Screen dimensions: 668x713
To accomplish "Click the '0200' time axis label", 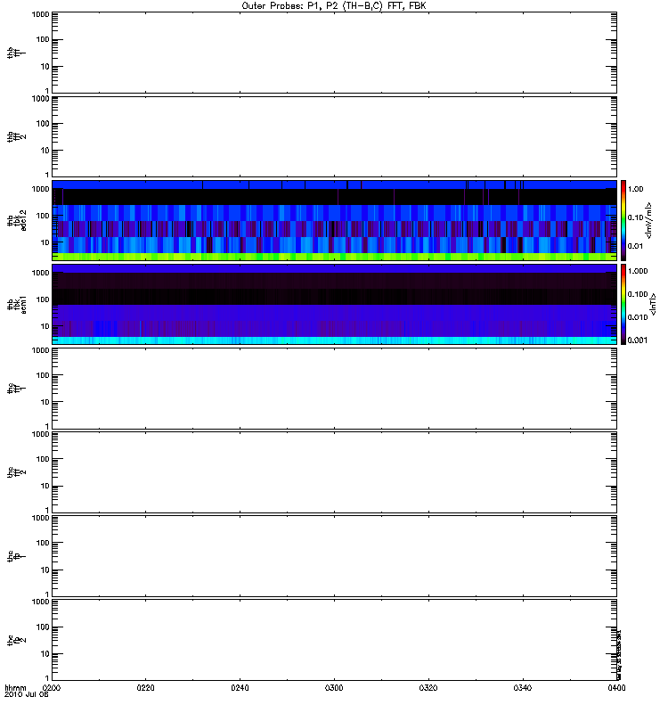I will (x=52, y=687).
